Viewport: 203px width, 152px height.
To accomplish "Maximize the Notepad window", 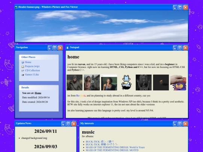I will pyautogui.click(x=180, y=48).
